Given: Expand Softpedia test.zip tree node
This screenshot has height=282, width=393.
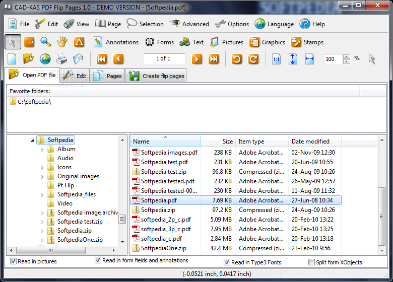Looking at the screenshot, I should tap(42, 222).
